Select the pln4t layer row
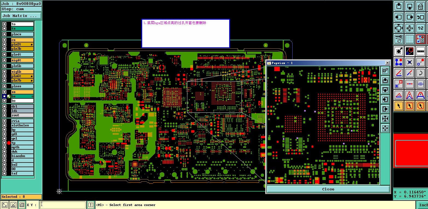 pos(22,54)
